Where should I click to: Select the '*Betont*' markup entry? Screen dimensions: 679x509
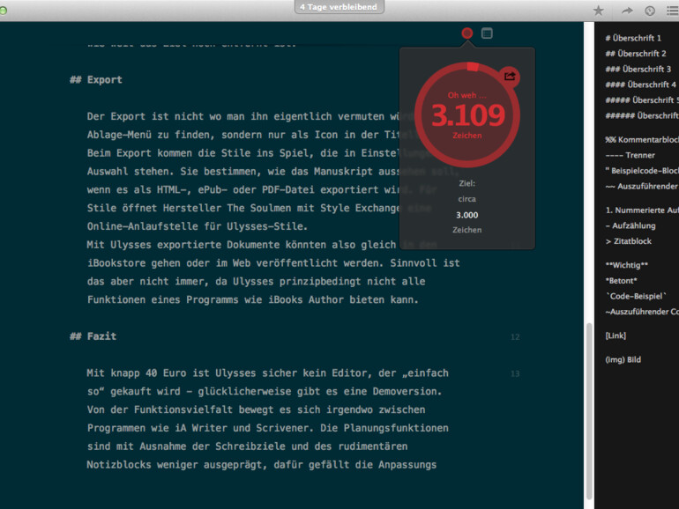621,281
